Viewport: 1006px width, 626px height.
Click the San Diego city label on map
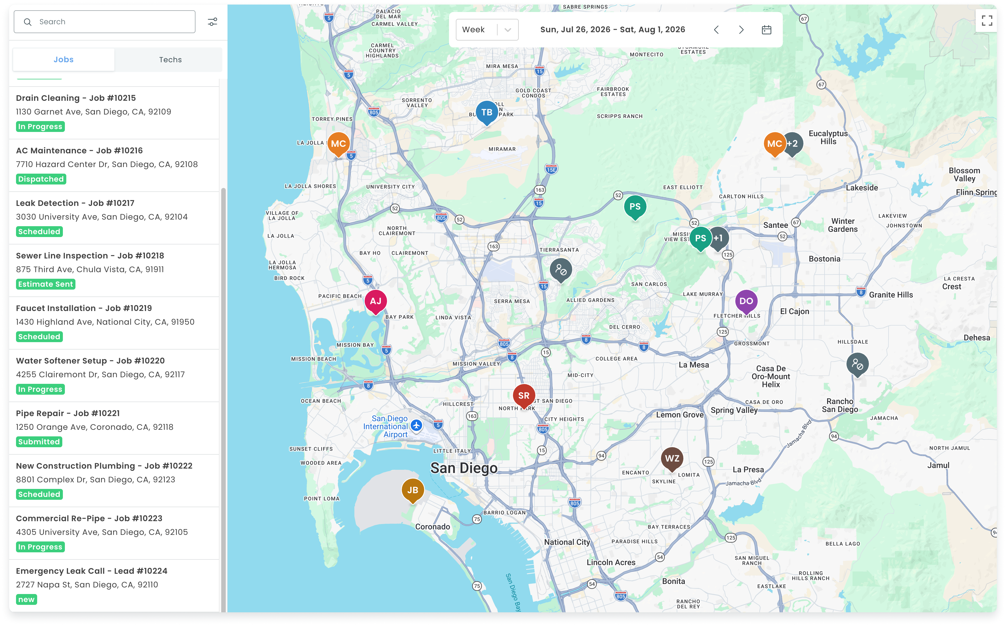click(464, 468)
